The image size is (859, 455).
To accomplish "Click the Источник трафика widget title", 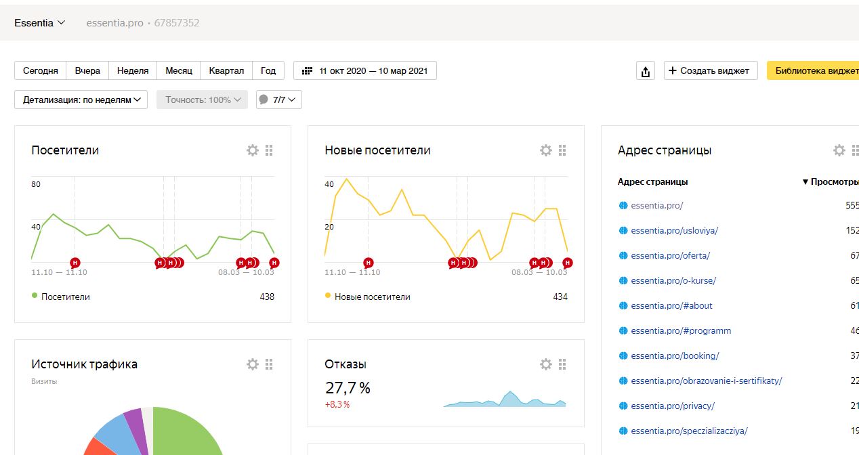I will coord(84,364).
